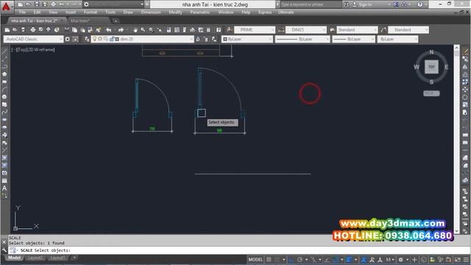Click the WCS button below ViewCube

(431, 93)
